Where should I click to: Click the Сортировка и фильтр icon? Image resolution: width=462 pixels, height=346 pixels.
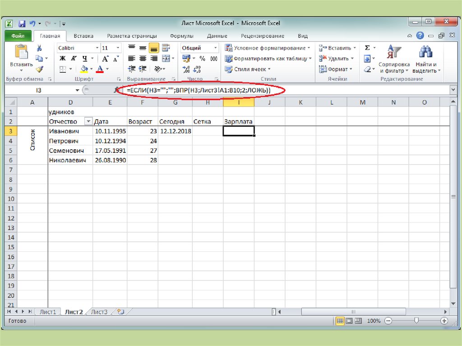click(x=394, y=54)
